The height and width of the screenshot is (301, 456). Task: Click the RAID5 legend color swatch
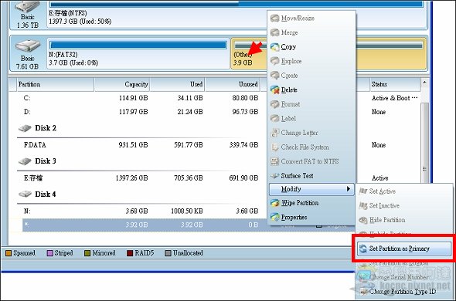[130, 253]
